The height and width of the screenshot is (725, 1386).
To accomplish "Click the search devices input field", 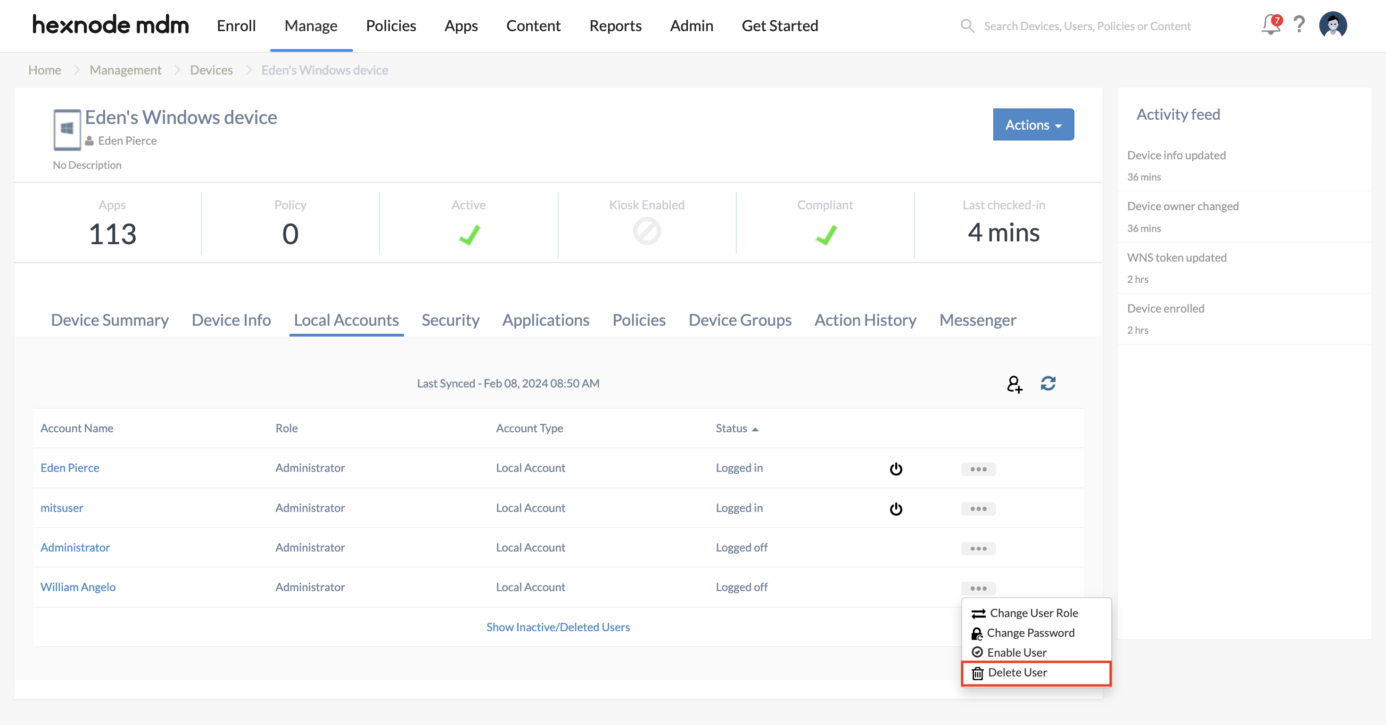I will pyautogui.click(x=1087, y=26).
